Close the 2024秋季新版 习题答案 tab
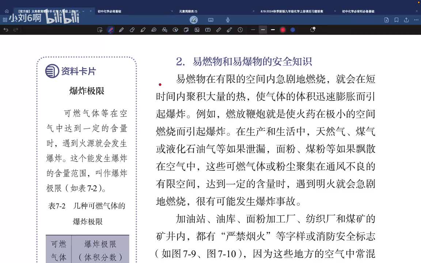This screenshot has width=421, height=263. pos(335,11)
